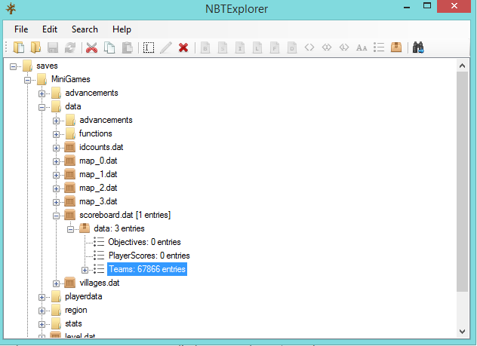Collapse the MiniGames folder node
Viewport: 477px width, 346px height.
(x=27, y=80)
